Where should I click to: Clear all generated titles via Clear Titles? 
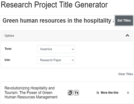click(126, 74)
